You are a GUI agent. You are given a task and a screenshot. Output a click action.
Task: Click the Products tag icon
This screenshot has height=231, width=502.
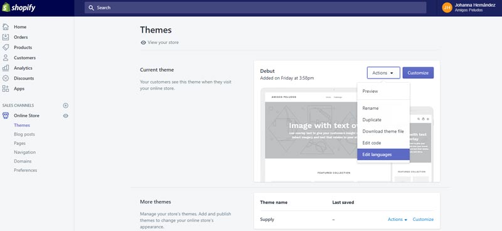tap(6, 48)
